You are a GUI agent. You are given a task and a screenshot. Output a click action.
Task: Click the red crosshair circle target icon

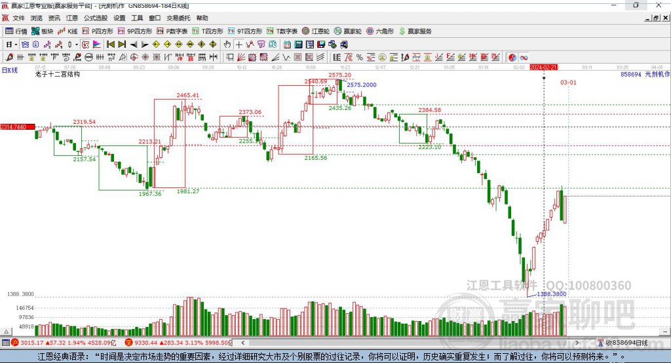pyautogui.click(x=134, y=58)
